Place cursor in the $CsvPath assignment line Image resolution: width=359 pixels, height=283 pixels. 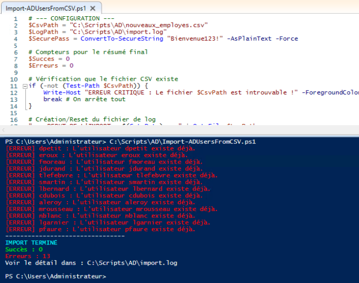pos(118,25)
